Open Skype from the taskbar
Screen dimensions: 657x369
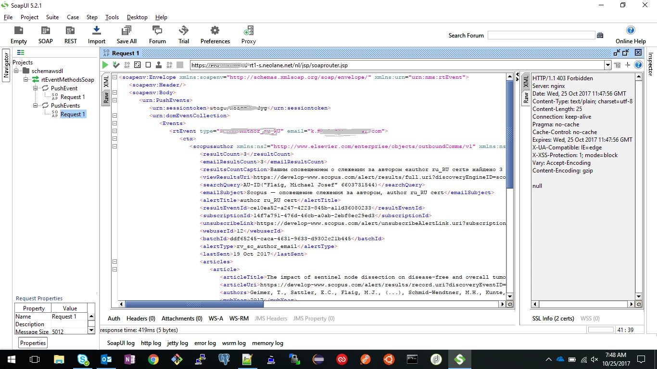coord(83,359)
